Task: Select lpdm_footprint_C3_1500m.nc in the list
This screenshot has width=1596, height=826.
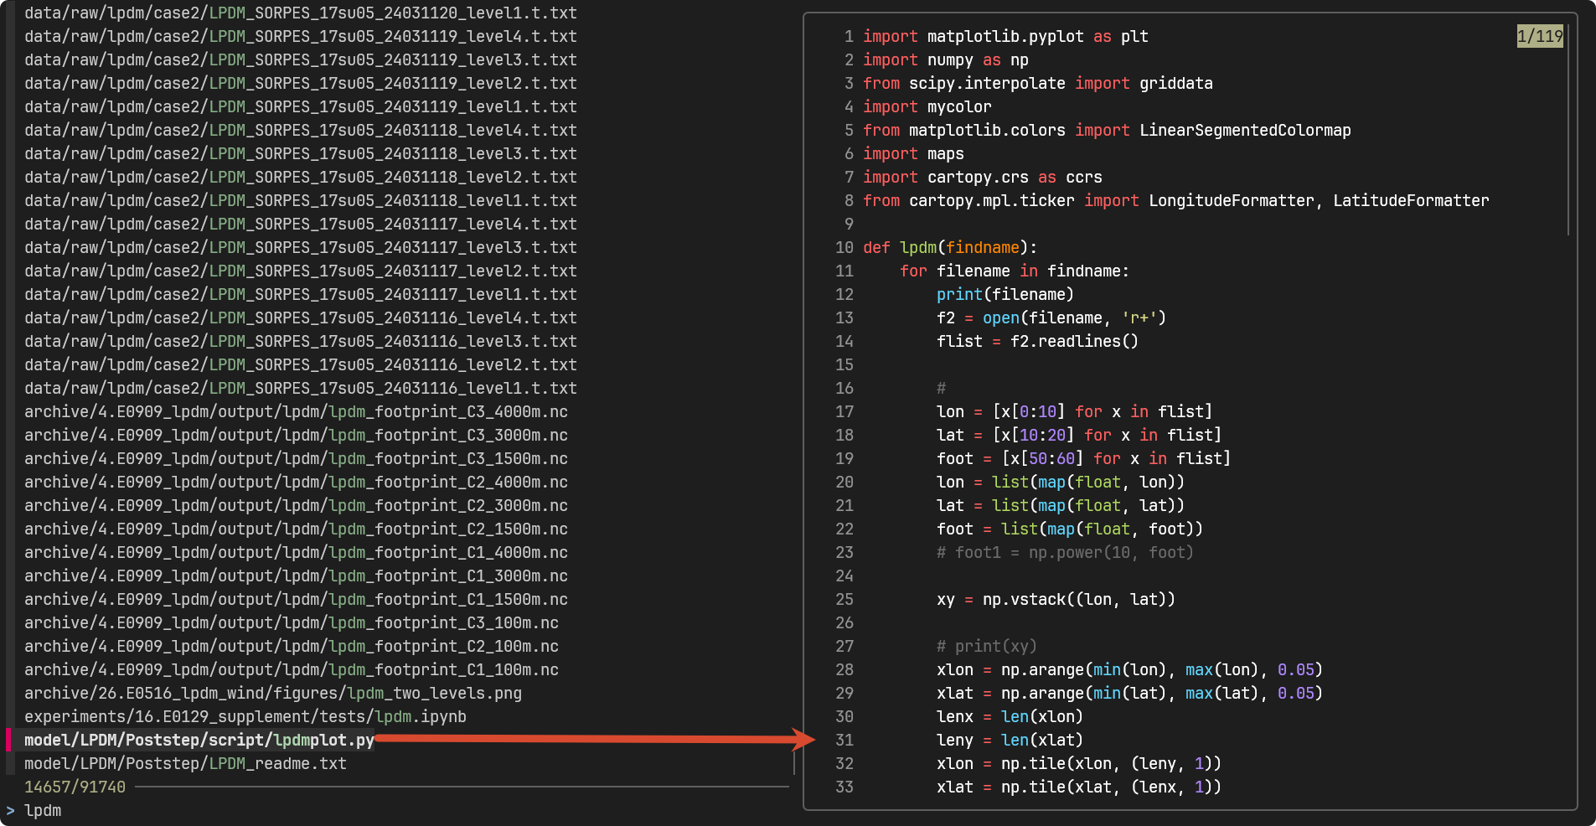Action: [296, 458]
